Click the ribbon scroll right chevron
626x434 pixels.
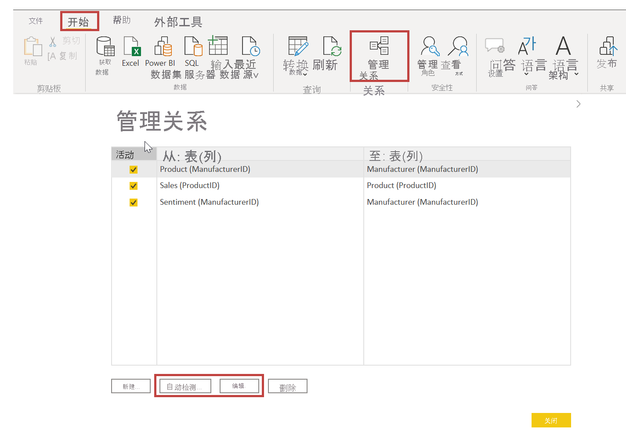coord(579,104)
